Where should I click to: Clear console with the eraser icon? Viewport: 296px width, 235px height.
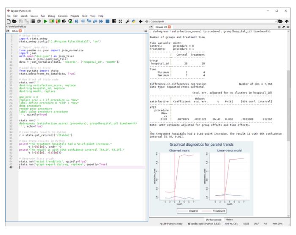(x=283, y=27)
